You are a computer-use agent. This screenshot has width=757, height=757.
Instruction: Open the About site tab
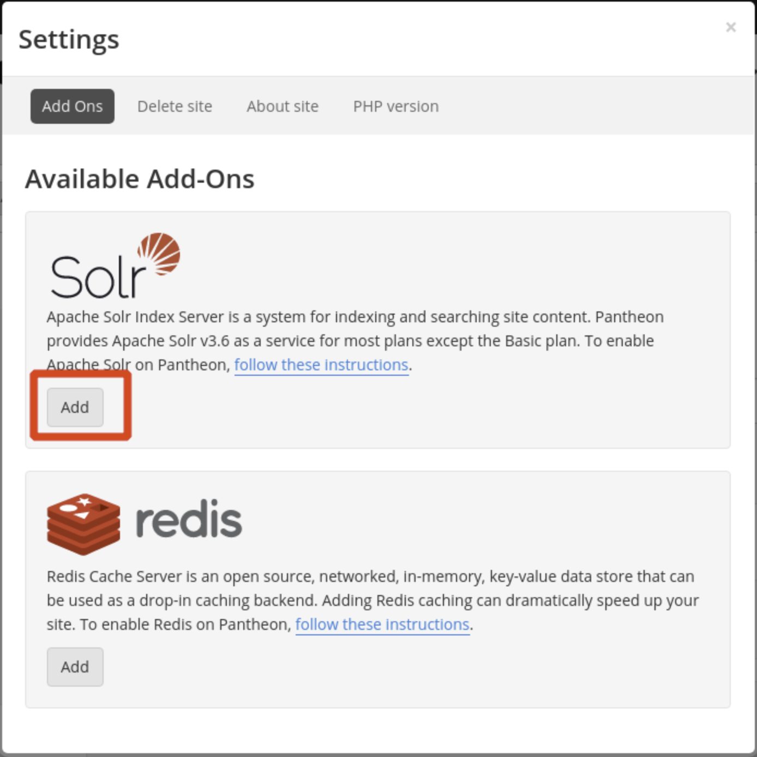(x=282, y=106)
